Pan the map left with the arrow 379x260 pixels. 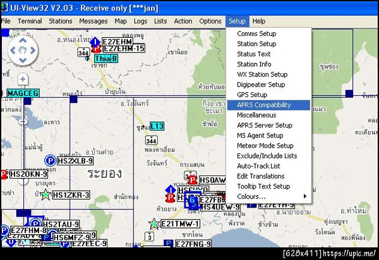[13, 50]
